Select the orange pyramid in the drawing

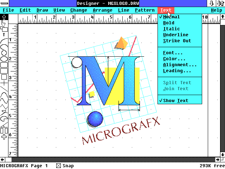[122, 43]
